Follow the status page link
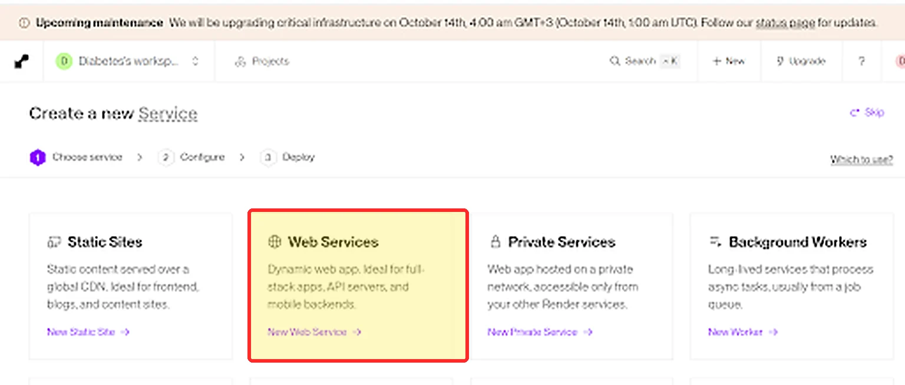This screenshot has width=905, height=385. (x=785, y=23)
